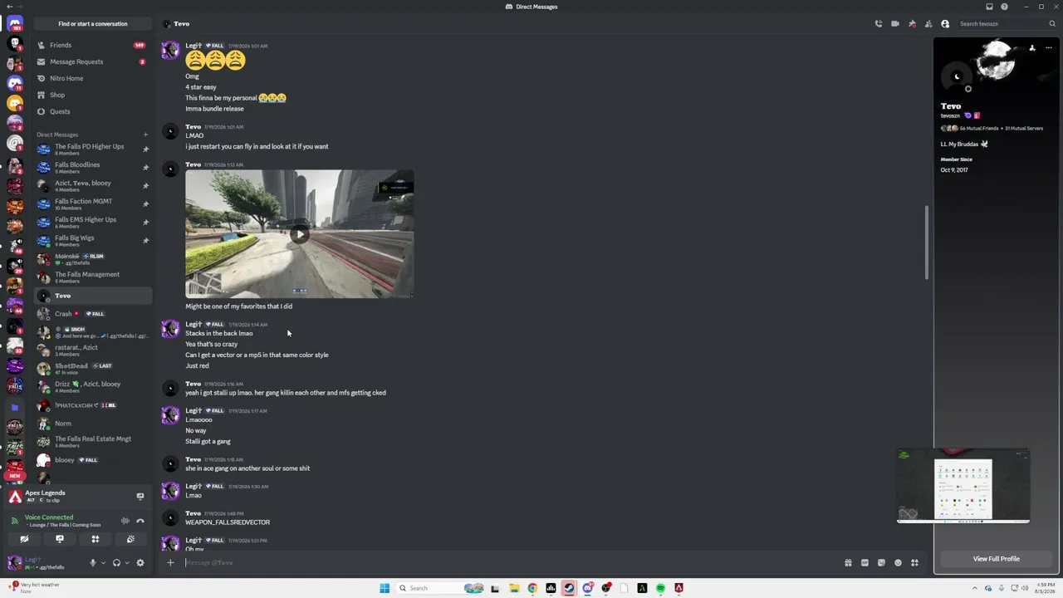The image size is (1063, 598).
Task: Open Falls Faction MGMT group chat
Action: 91,204
